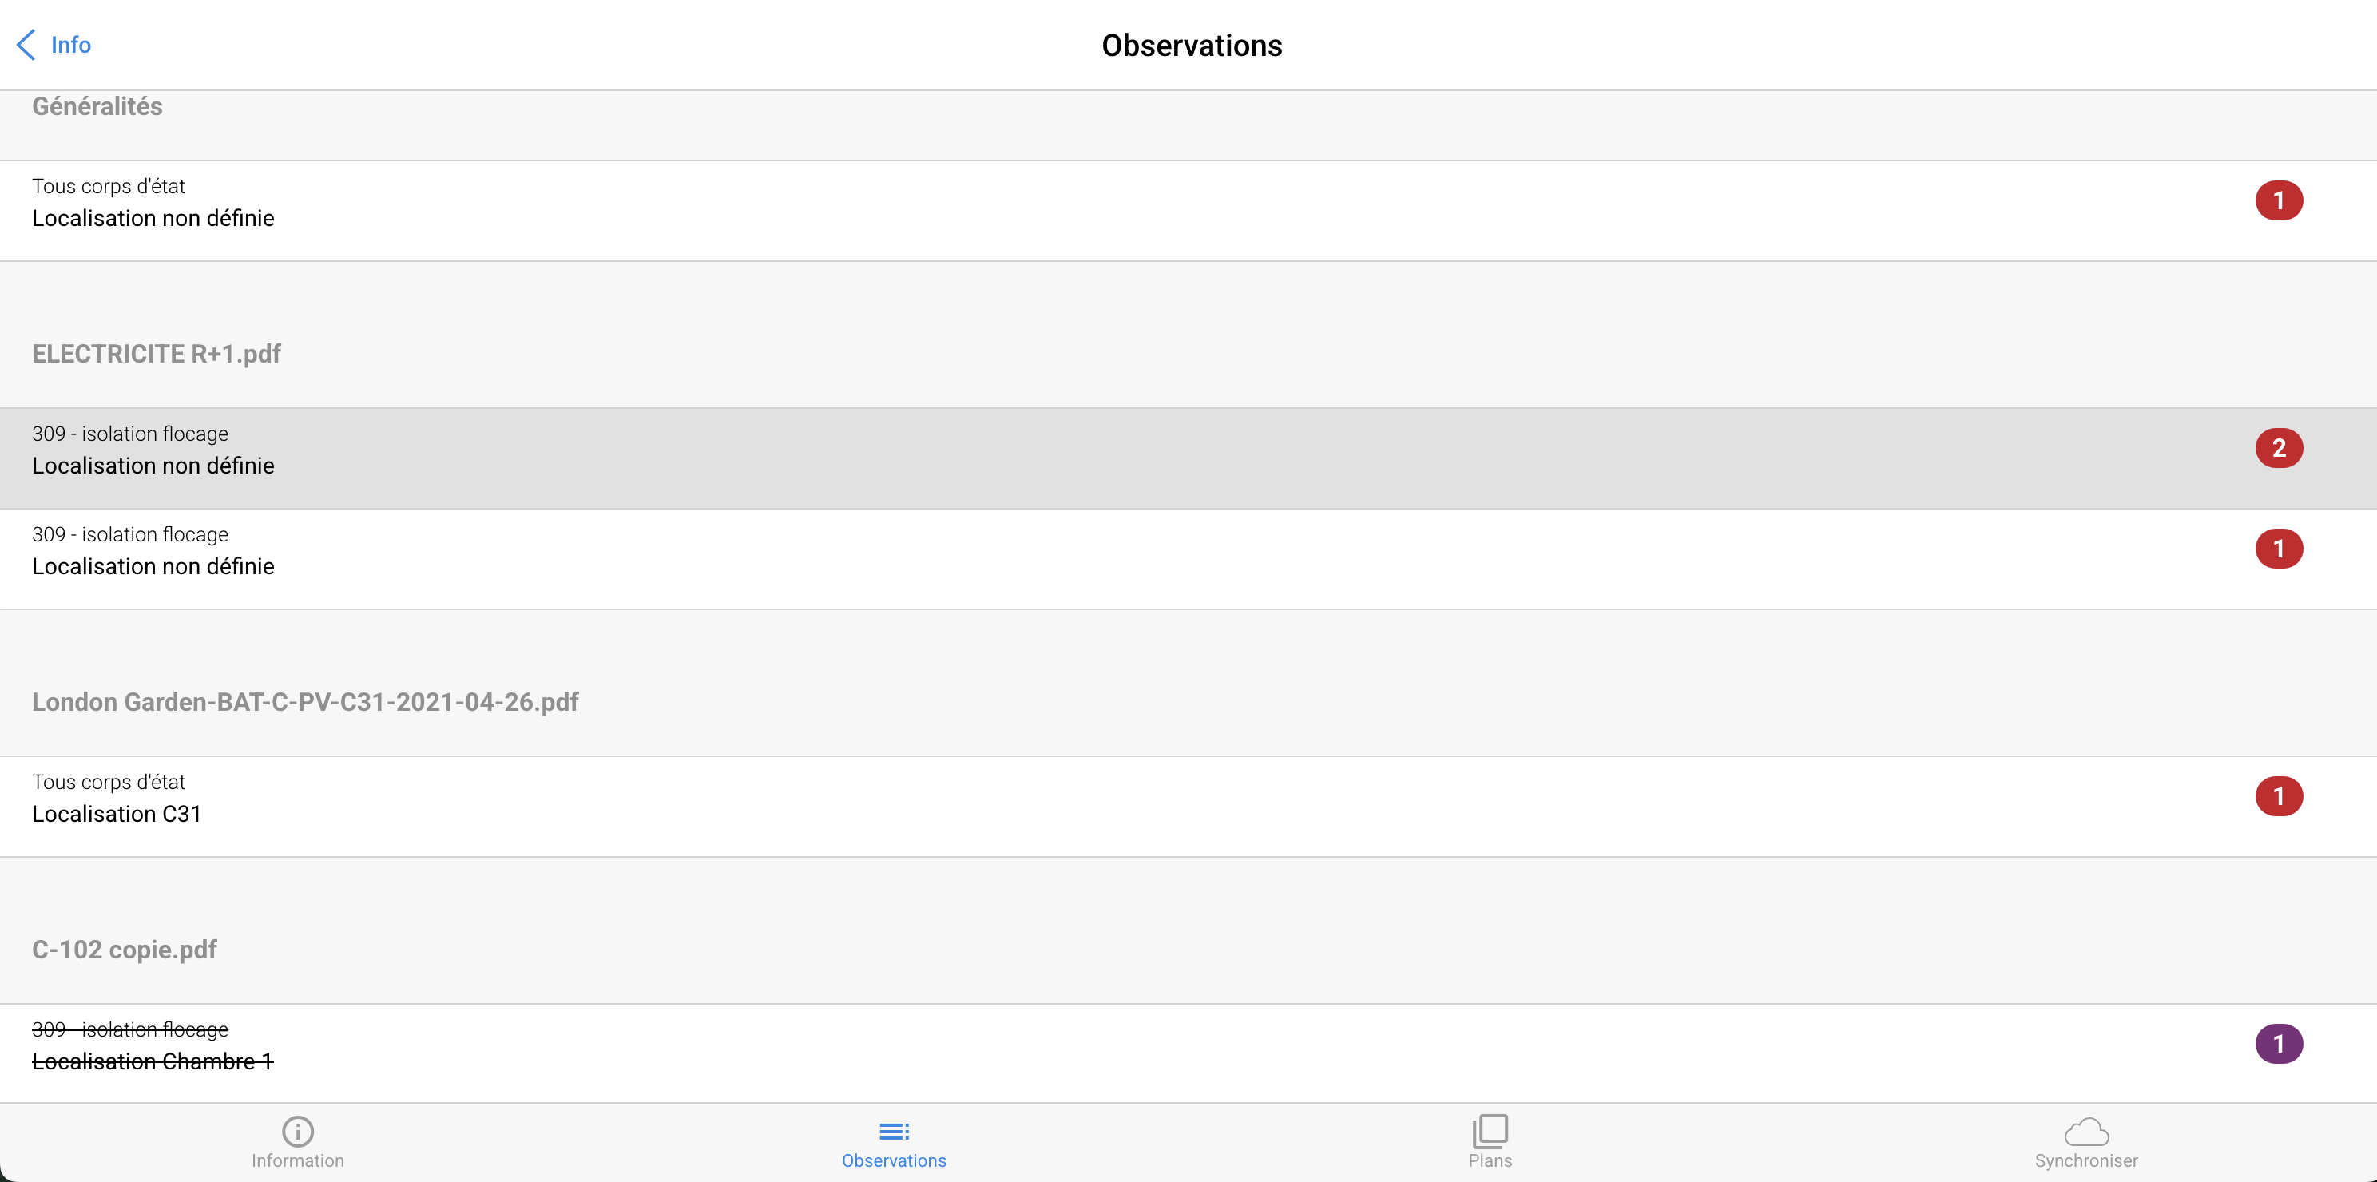
Task: Tap the ELECTRICITE R+1.pdf section header
Action: 157,353
